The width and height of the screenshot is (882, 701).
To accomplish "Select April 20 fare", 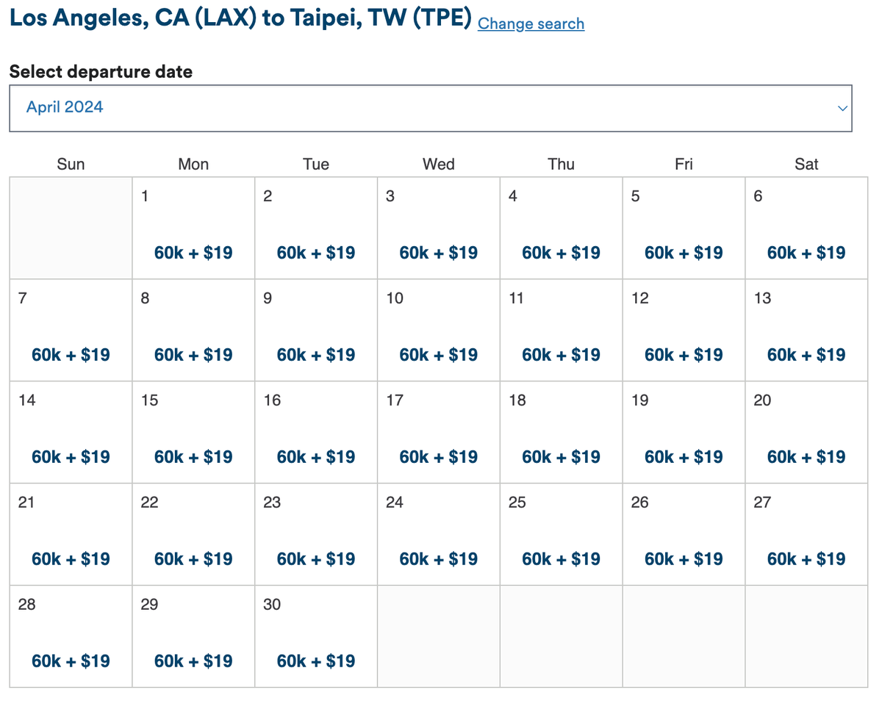I will coord(806,457).
